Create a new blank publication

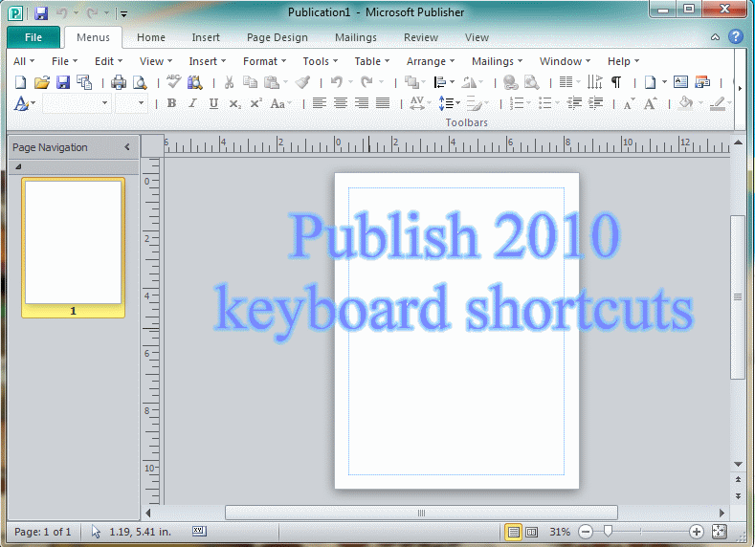[20, 82]
